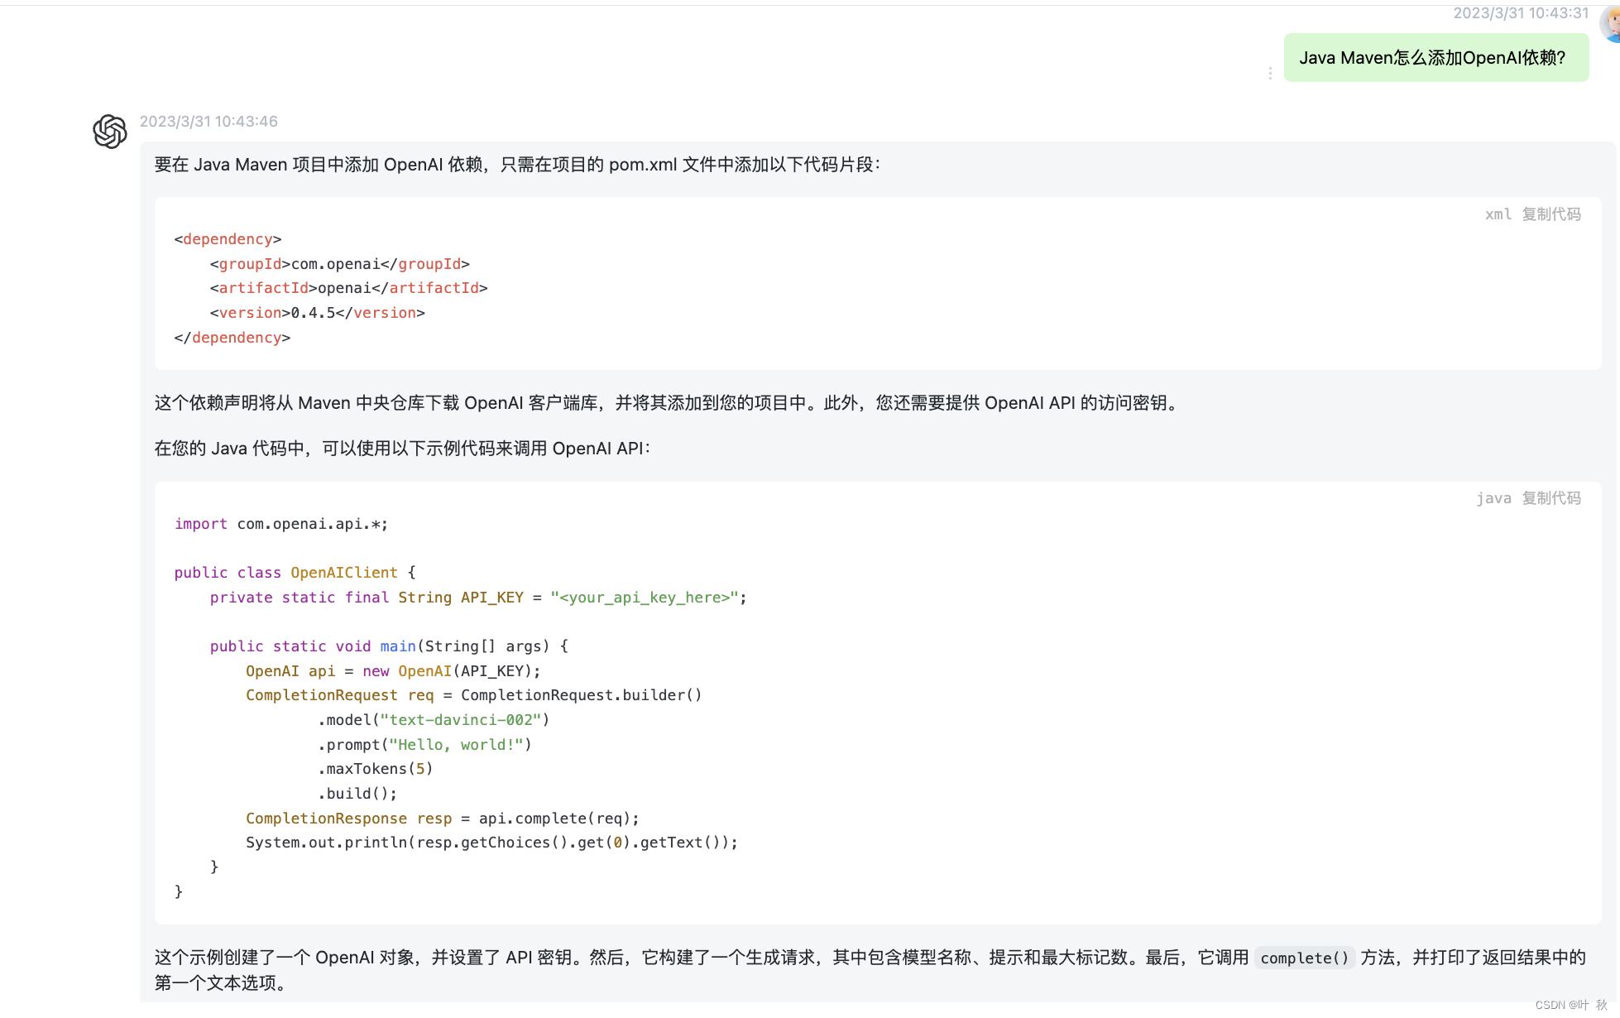Click the timestamp 2023/3/31 10:43:46

[x=208, y=122]
